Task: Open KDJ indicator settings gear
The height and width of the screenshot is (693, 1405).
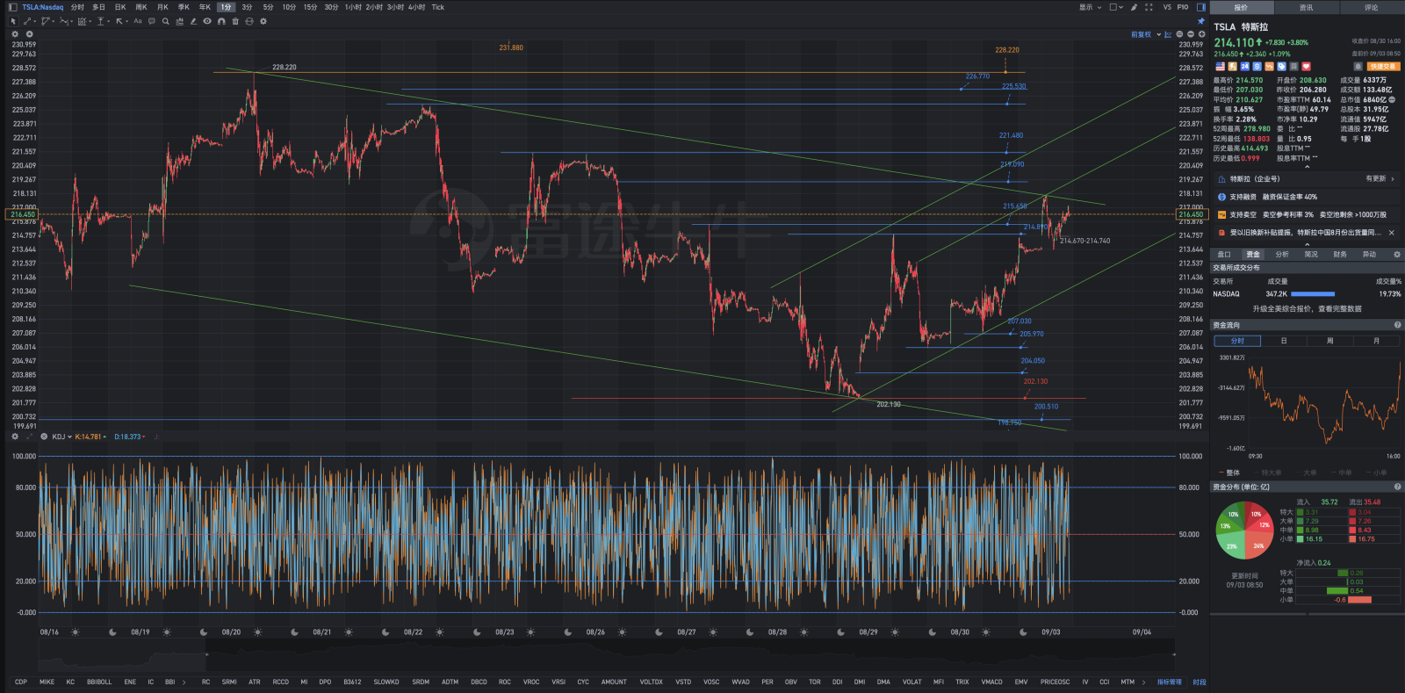Action: [x=15, y=437]
